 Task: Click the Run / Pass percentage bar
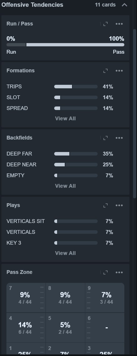65,45
